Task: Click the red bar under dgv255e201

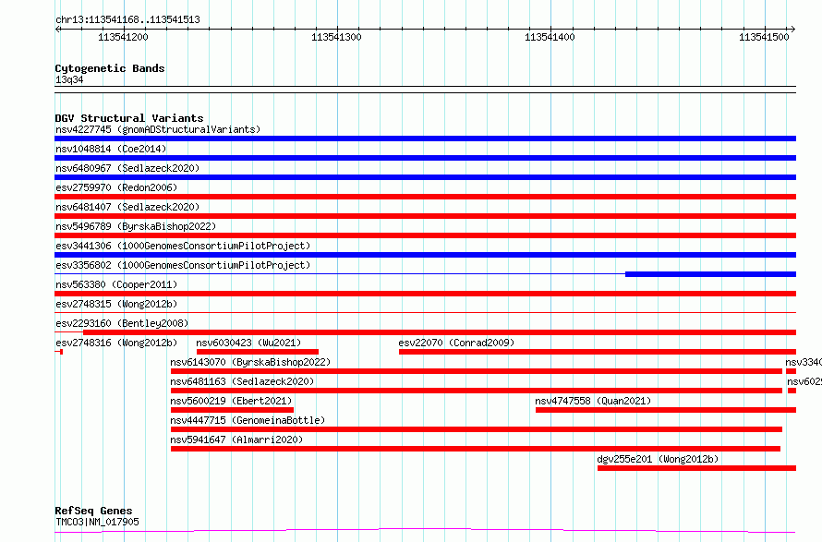Action: [x=696, y=468]
